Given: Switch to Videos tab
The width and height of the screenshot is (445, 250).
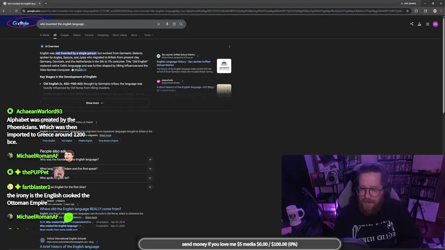Looking at the screenshot, I should click(77, 35).
